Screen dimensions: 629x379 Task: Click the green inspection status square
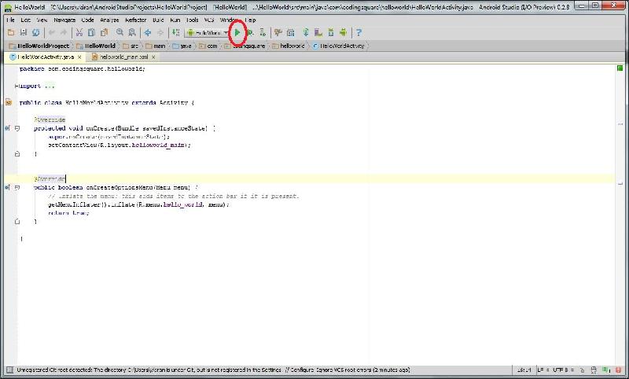click(x=620, y=68)
